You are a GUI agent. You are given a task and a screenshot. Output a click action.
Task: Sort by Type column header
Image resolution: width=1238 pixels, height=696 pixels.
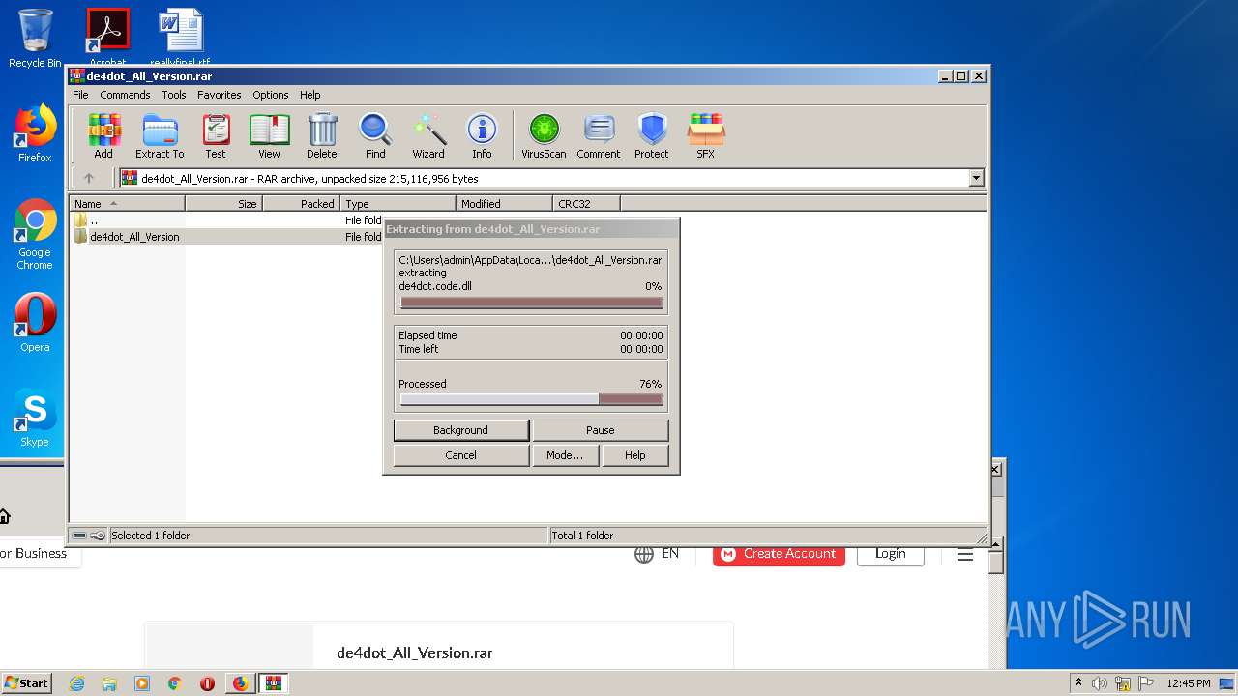pos(398,204)
